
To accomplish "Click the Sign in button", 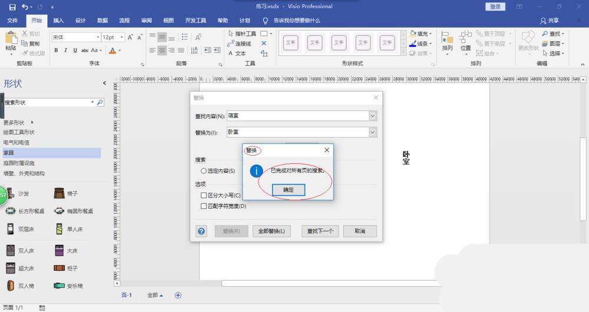I will (495, 6).
